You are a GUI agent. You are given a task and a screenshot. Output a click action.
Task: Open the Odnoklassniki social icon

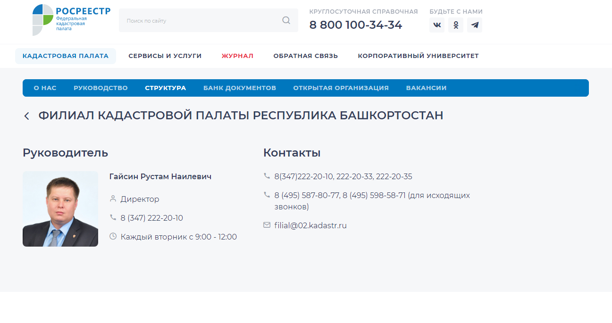coord(455,25)
